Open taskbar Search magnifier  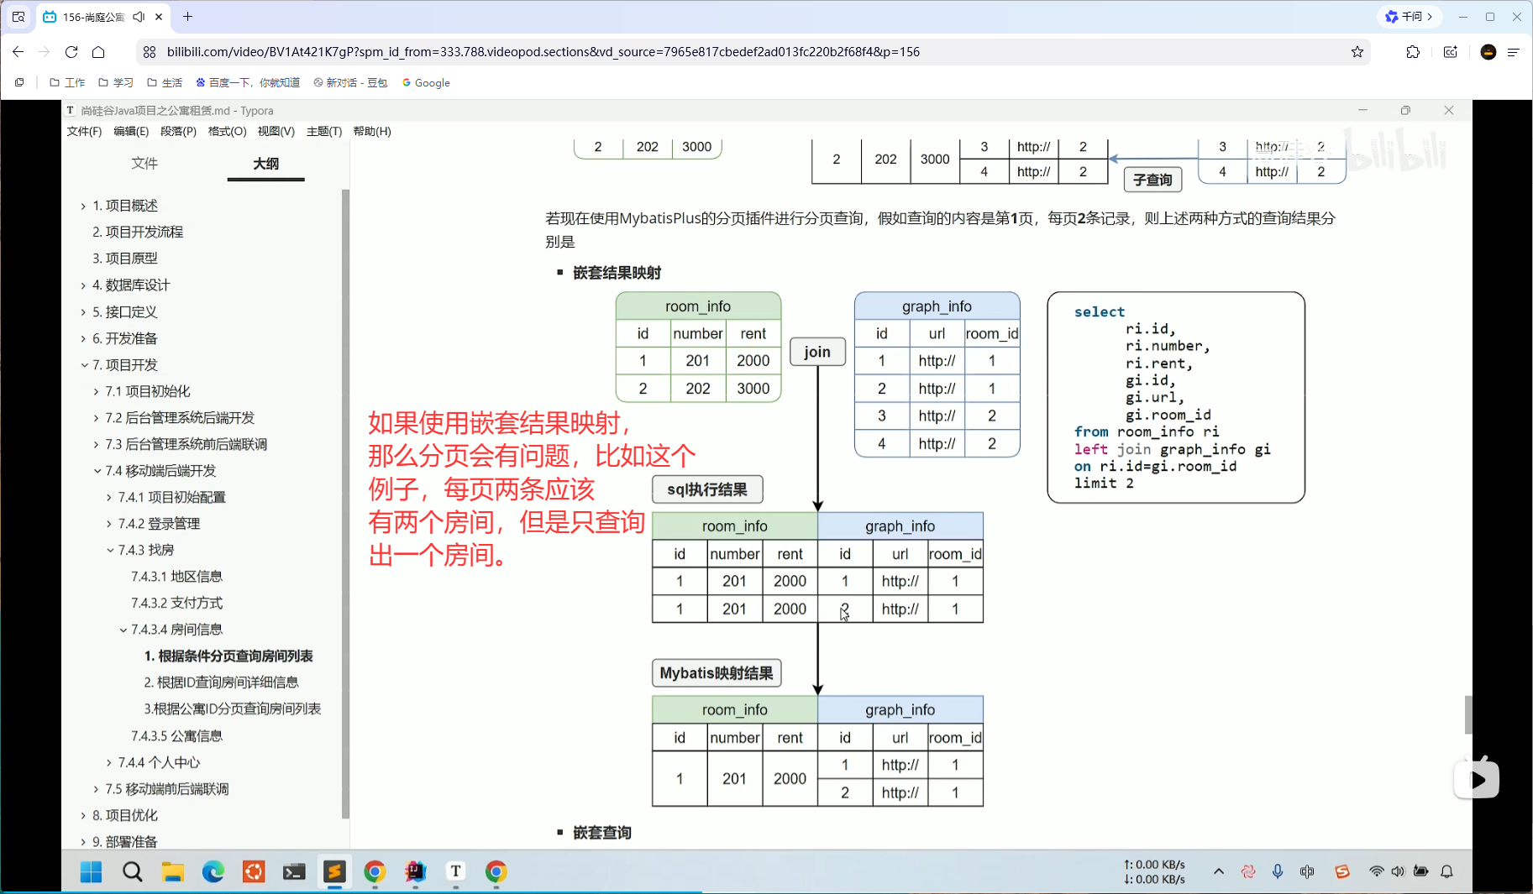click(132, 871)
